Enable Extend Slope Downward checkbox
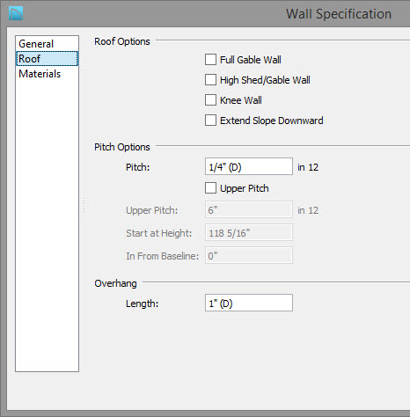 tap(210, 121)
